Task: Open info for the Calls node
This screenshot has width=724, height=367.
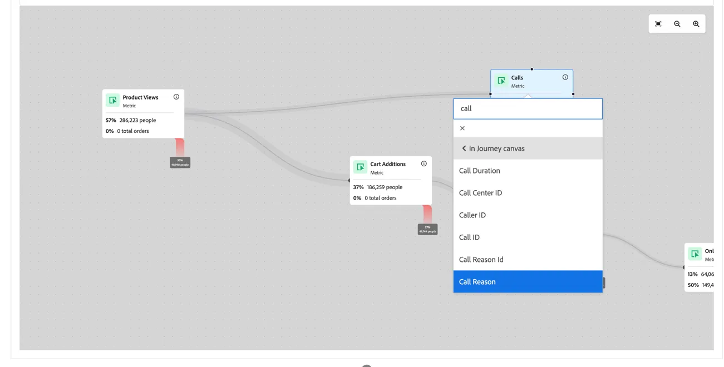Action: 565,77
